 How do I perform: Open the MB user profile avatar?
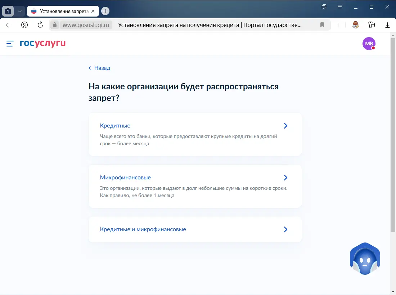(x=369, y=44)
